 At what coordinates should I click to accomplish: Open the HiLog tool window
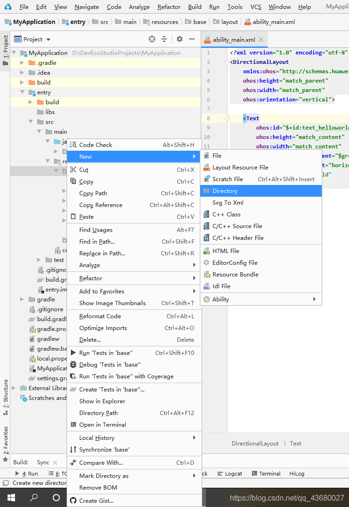pos(296,473)
